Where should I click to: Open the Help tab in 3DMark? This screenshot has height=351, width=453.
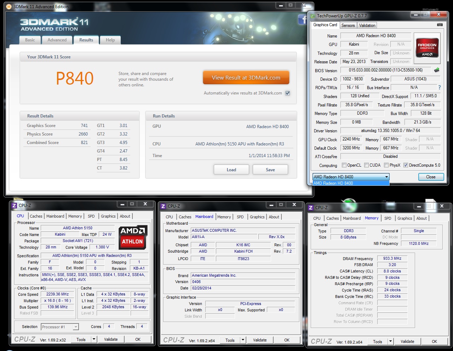pyautogui.click(x=110, y=40)
